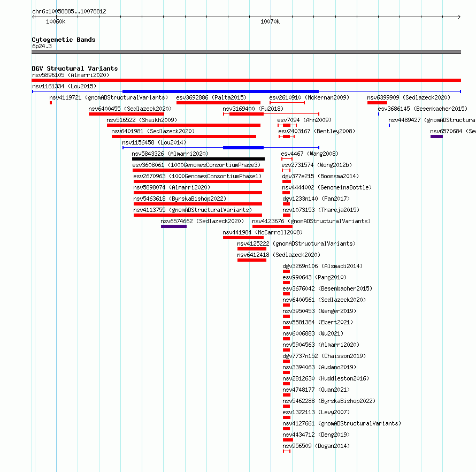Open the nsv5463618 (ByrskaBishop2022) label
Screen dimensions: 476x472
180,199
